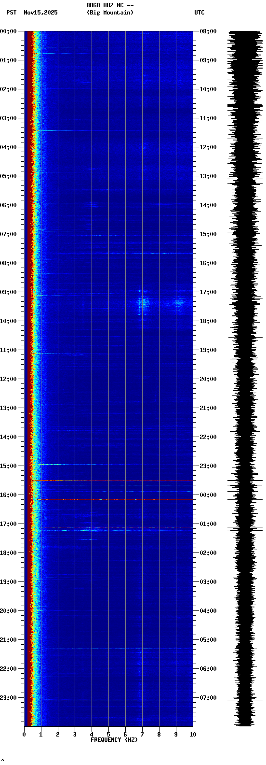
Task: Click PST time label '09:00'
Action: coord(9,292)
